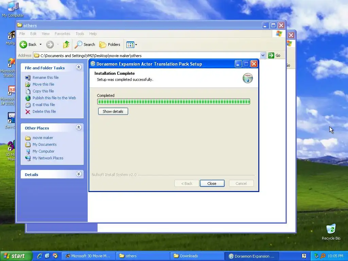348x261 pixels.
Task: Switch to others taskbar button
Action: [143, 256]
